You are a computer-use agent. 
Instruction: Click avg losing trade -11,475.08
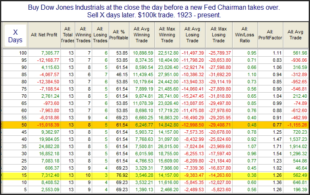193,110
